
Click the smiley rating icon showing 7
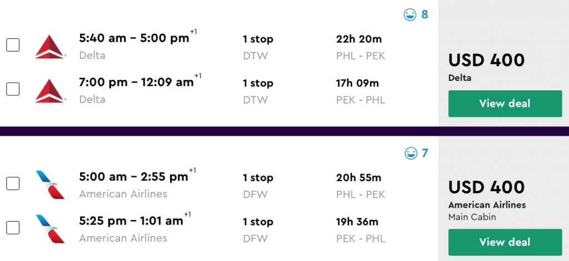point(411,153)
